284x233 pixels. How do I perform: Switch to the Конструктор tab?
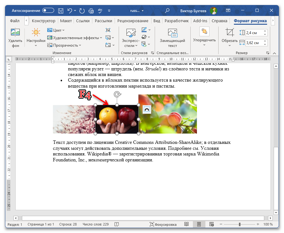click(x=44, y=21)
